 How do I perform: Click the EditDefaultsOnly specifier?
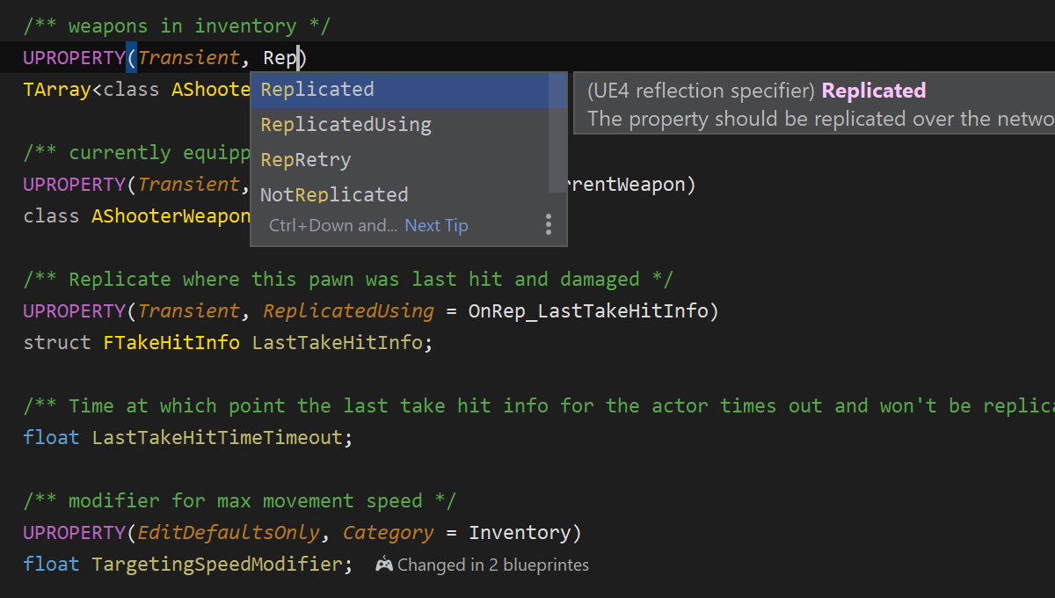[229, 533]
